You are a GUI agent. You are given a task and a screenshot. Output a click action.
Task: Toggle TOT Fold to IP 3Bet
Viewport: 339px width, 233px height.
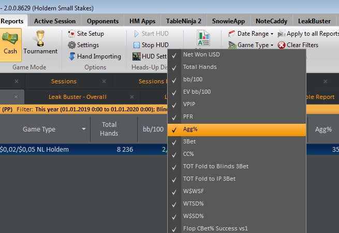[x=237, y=179]
